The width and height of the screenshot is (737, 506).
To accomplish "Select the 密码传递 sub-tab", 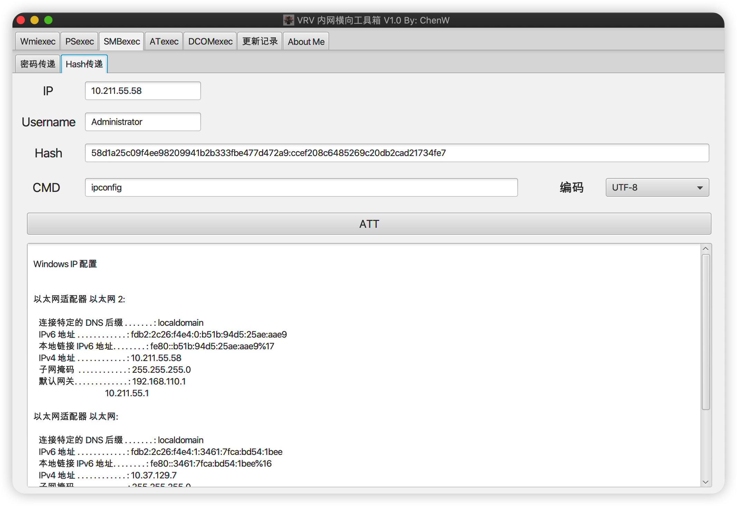I will click(x=38, y=64).
